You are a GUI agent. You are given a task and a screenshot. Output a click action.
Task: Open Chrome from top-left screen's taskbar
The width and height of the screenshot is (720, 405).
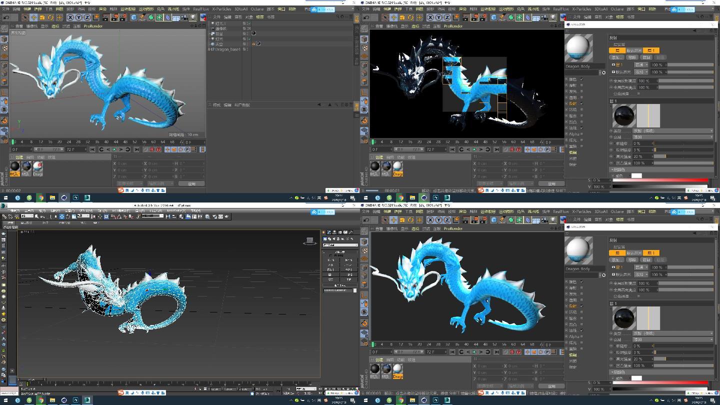[40, 197]
